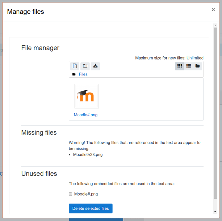This screenshot has height=221, width=222.
Task: Click the dialog vertical scrollbar thumb
Action: pos(215,113)
